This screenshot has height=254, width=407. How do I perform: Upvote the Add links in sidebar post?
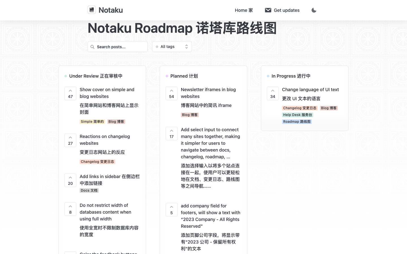coord(70,180)
